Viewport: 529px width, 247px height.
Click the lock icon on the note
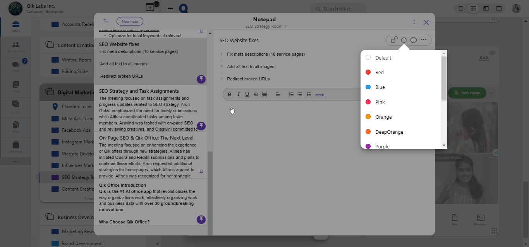(394, 40)
